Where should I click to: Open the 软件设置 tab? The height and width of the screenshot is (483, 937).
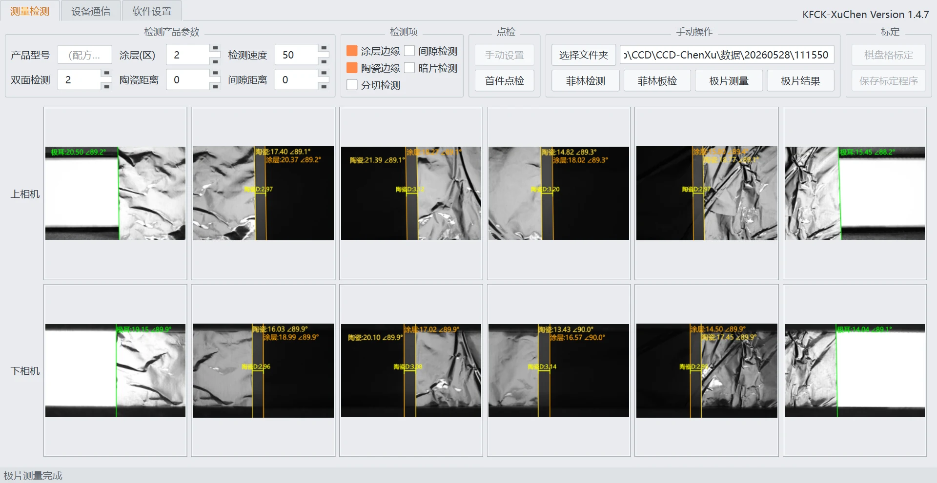click(152, 11)
